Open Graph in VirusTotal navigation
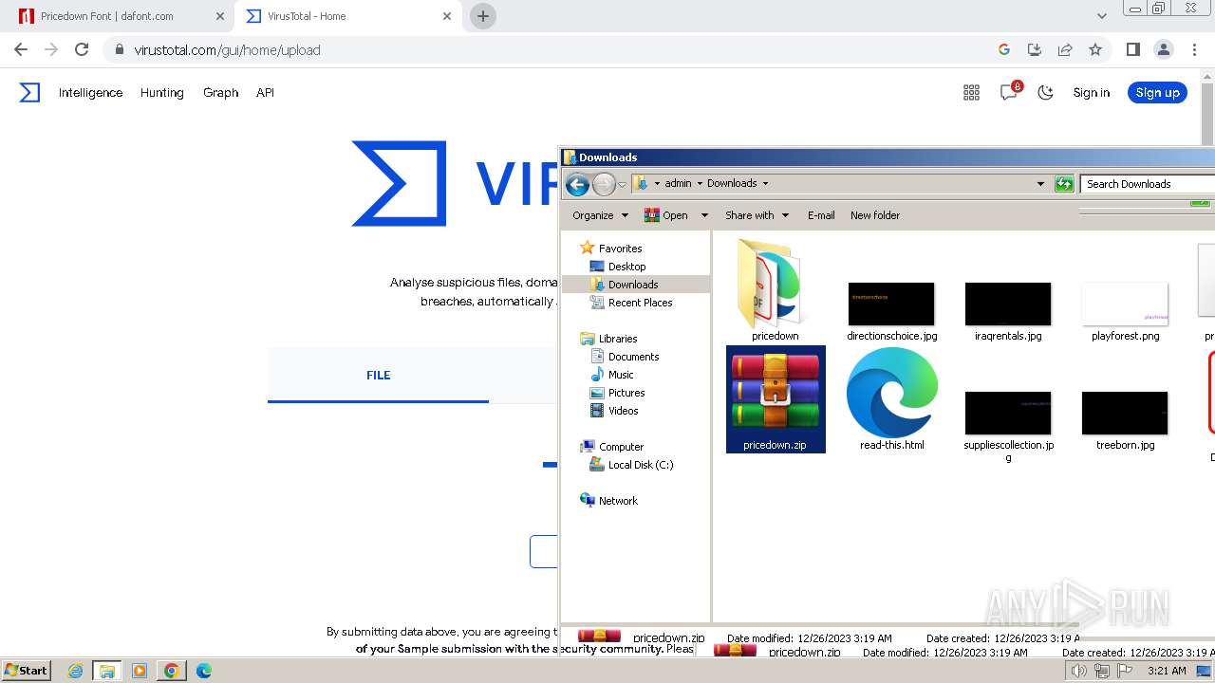1215x683 pixels. (220, 92)
